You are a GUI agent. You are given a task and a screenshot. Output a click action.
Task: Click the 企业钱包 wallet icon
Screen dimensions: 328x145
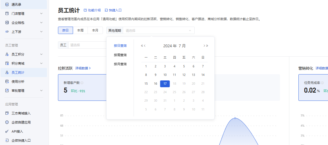click(7, 22)
